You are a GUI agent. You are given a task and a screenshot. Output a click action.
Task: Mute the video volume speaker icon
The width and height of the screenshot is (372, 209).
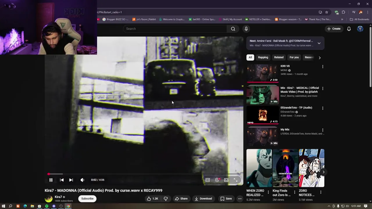point(82,180)
